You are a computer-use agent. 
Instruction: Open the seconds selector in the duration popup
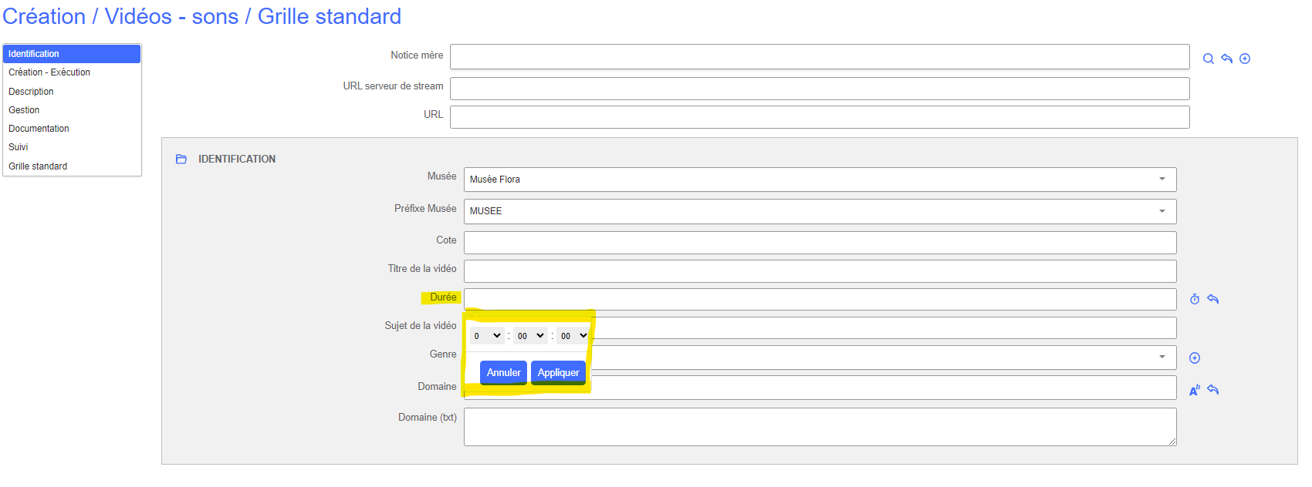coord(573,336)
